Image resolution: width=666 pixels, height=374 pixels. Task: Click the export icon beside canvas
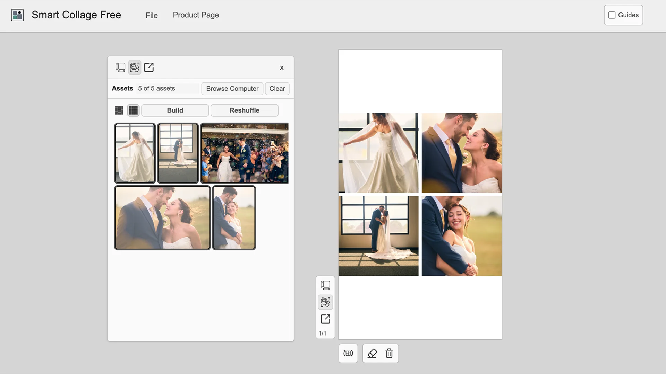coord(325,319)
